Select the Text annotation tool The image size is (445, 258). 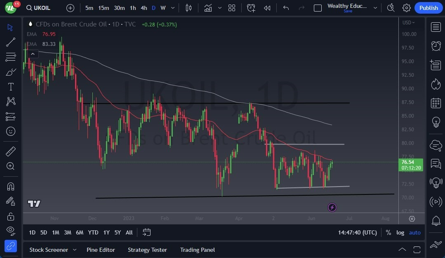(x=11, y=86)
